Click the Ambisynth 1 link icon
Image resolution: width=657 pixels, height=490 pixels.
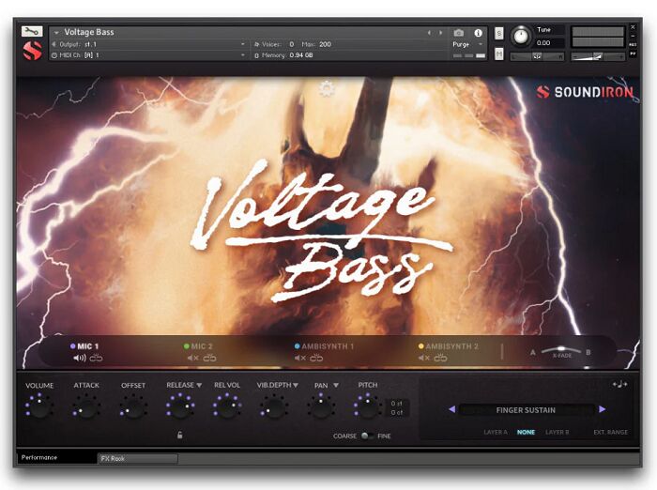click(316, 358)
